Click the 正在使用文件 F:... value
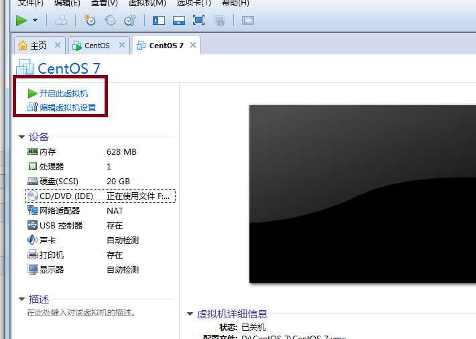This screenshot has width=476, height=339. pos(138,196)
